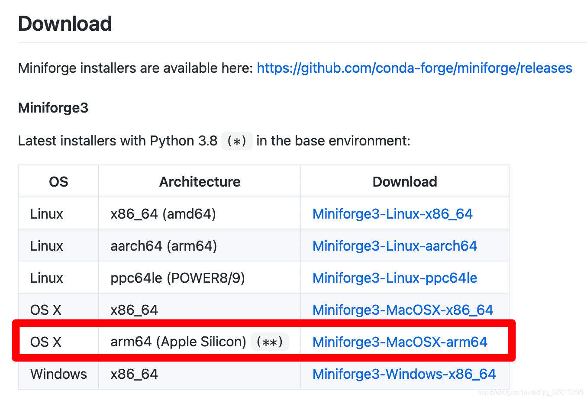Image resolution: width=587 pixels, height=400 pixels.
Task: Select the Miniforge3-Linux-ppc64le download link
Action: [x=395, y=278]
